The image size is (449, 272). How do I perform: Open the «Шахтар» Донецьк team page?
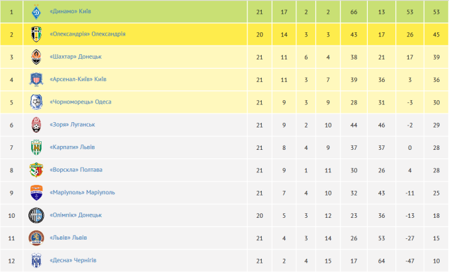(x=75, y=57)
